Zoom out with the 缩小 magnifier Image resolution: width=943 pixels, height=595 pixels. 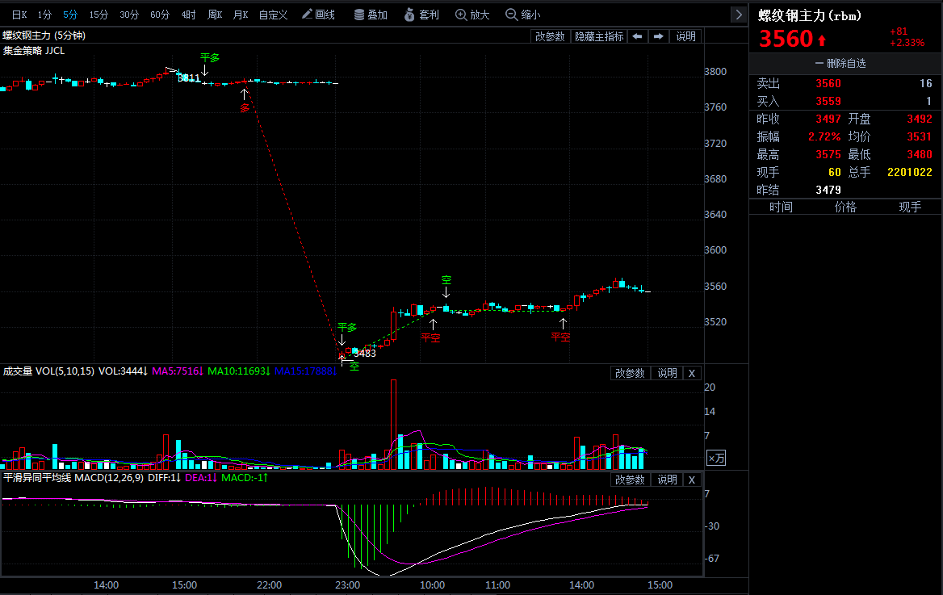coord(523,15)
